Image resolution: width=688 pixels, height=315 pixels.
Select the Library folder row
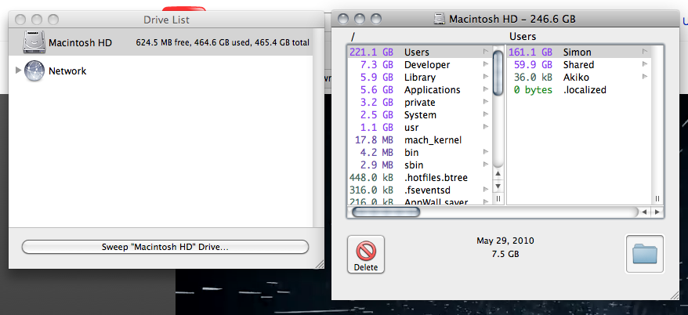pos(420,78)
